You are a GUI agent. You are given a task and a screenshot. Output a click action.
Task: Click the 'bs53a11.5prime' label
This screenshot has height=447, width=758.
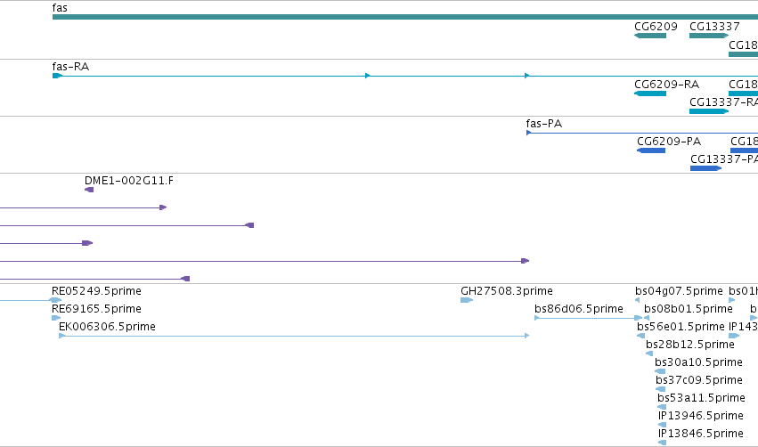tap(702, 398)
